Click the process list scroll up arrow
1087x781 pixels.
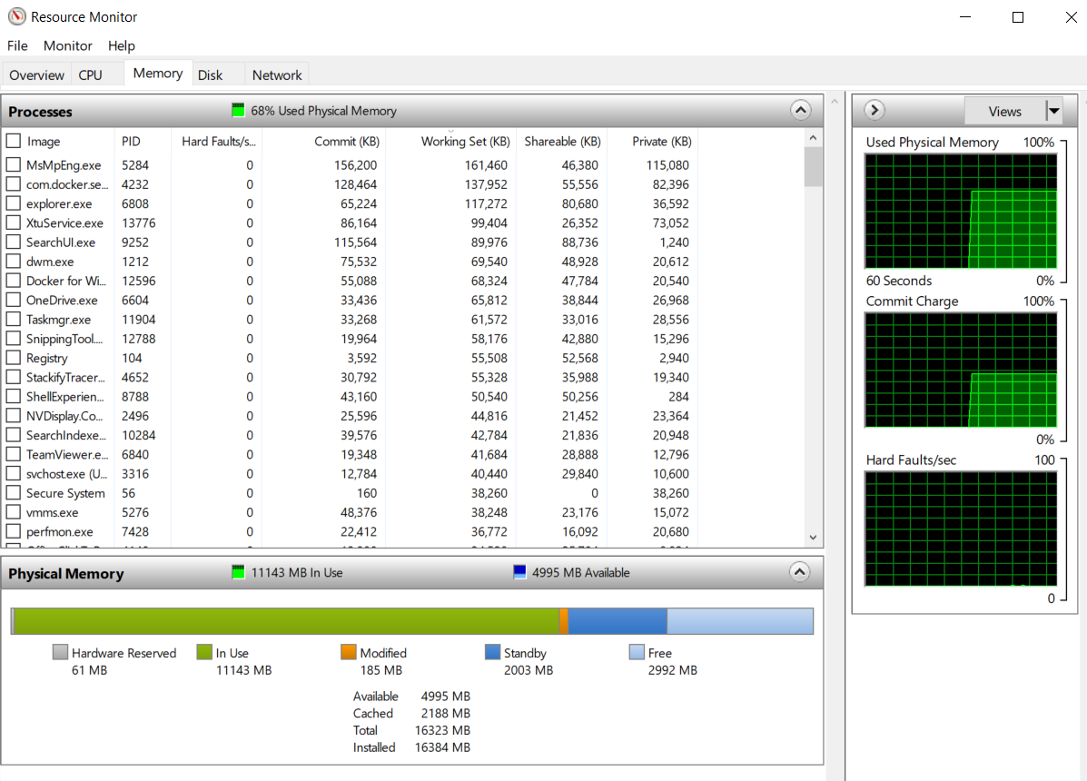pos(813,138)
